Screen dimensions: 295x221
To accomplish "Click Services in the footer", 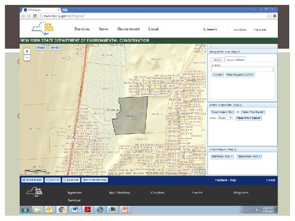I will [x=74, y=200].
